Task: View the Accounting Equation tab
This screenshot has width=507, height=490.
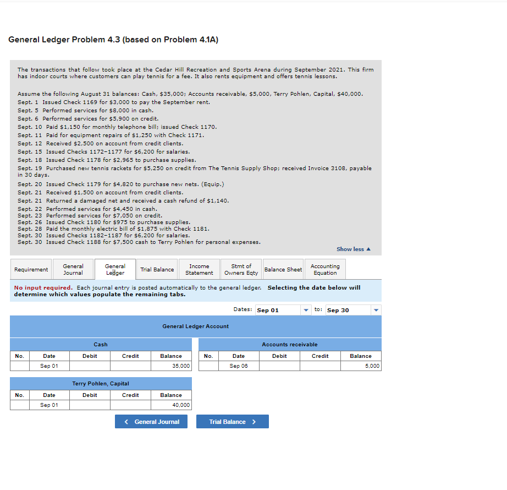Action: click(x=325, y=269)
